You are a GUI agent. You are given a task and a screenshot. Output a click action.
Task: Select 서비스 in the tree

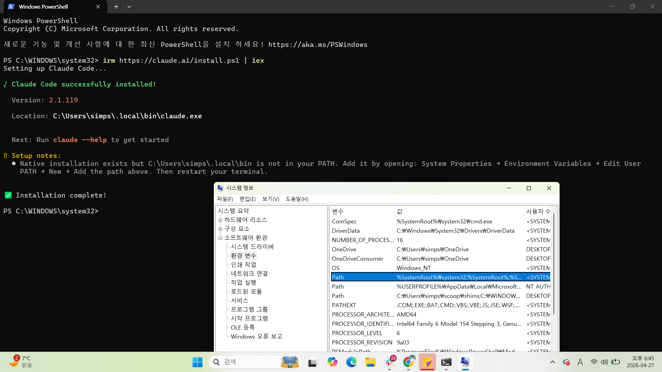coord(239,300)
